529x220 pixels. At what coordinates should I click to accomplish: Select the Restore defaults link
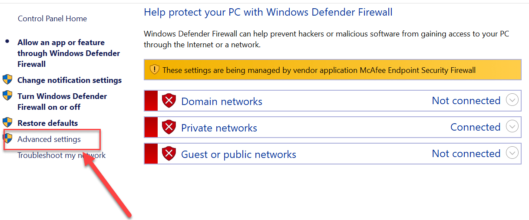[x=48, y=123]
